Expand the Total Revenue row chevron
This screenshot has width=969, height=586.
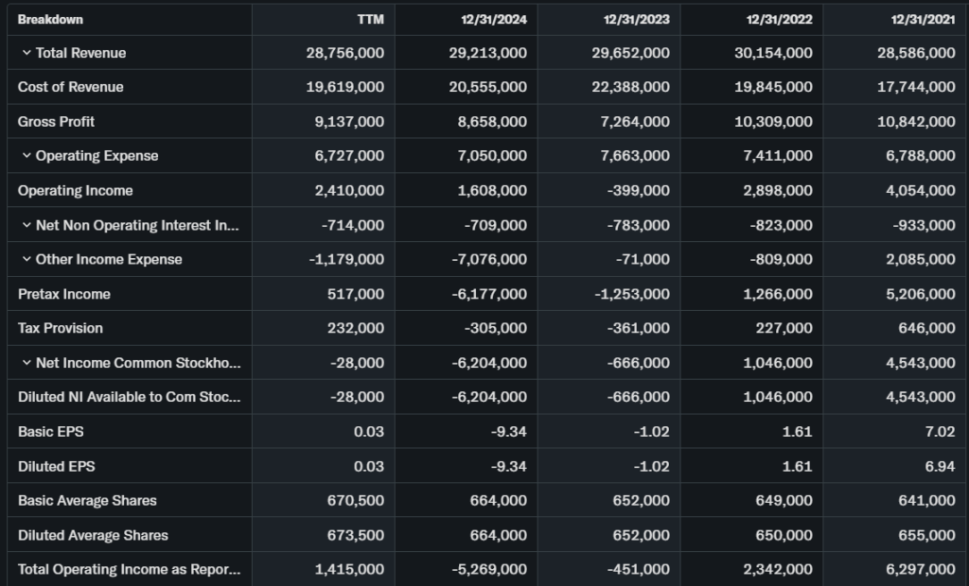pos(26,53)
